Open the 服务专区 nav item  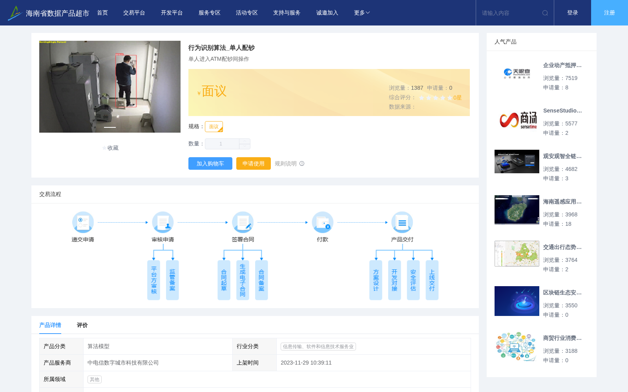click(x=210, y=13)
